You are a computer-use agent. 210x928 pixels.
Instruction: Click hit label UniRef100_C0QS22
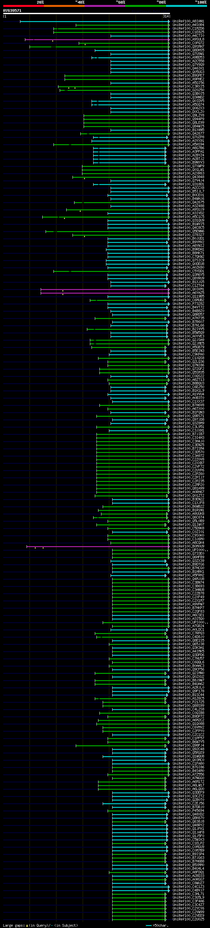pos(188,376)
